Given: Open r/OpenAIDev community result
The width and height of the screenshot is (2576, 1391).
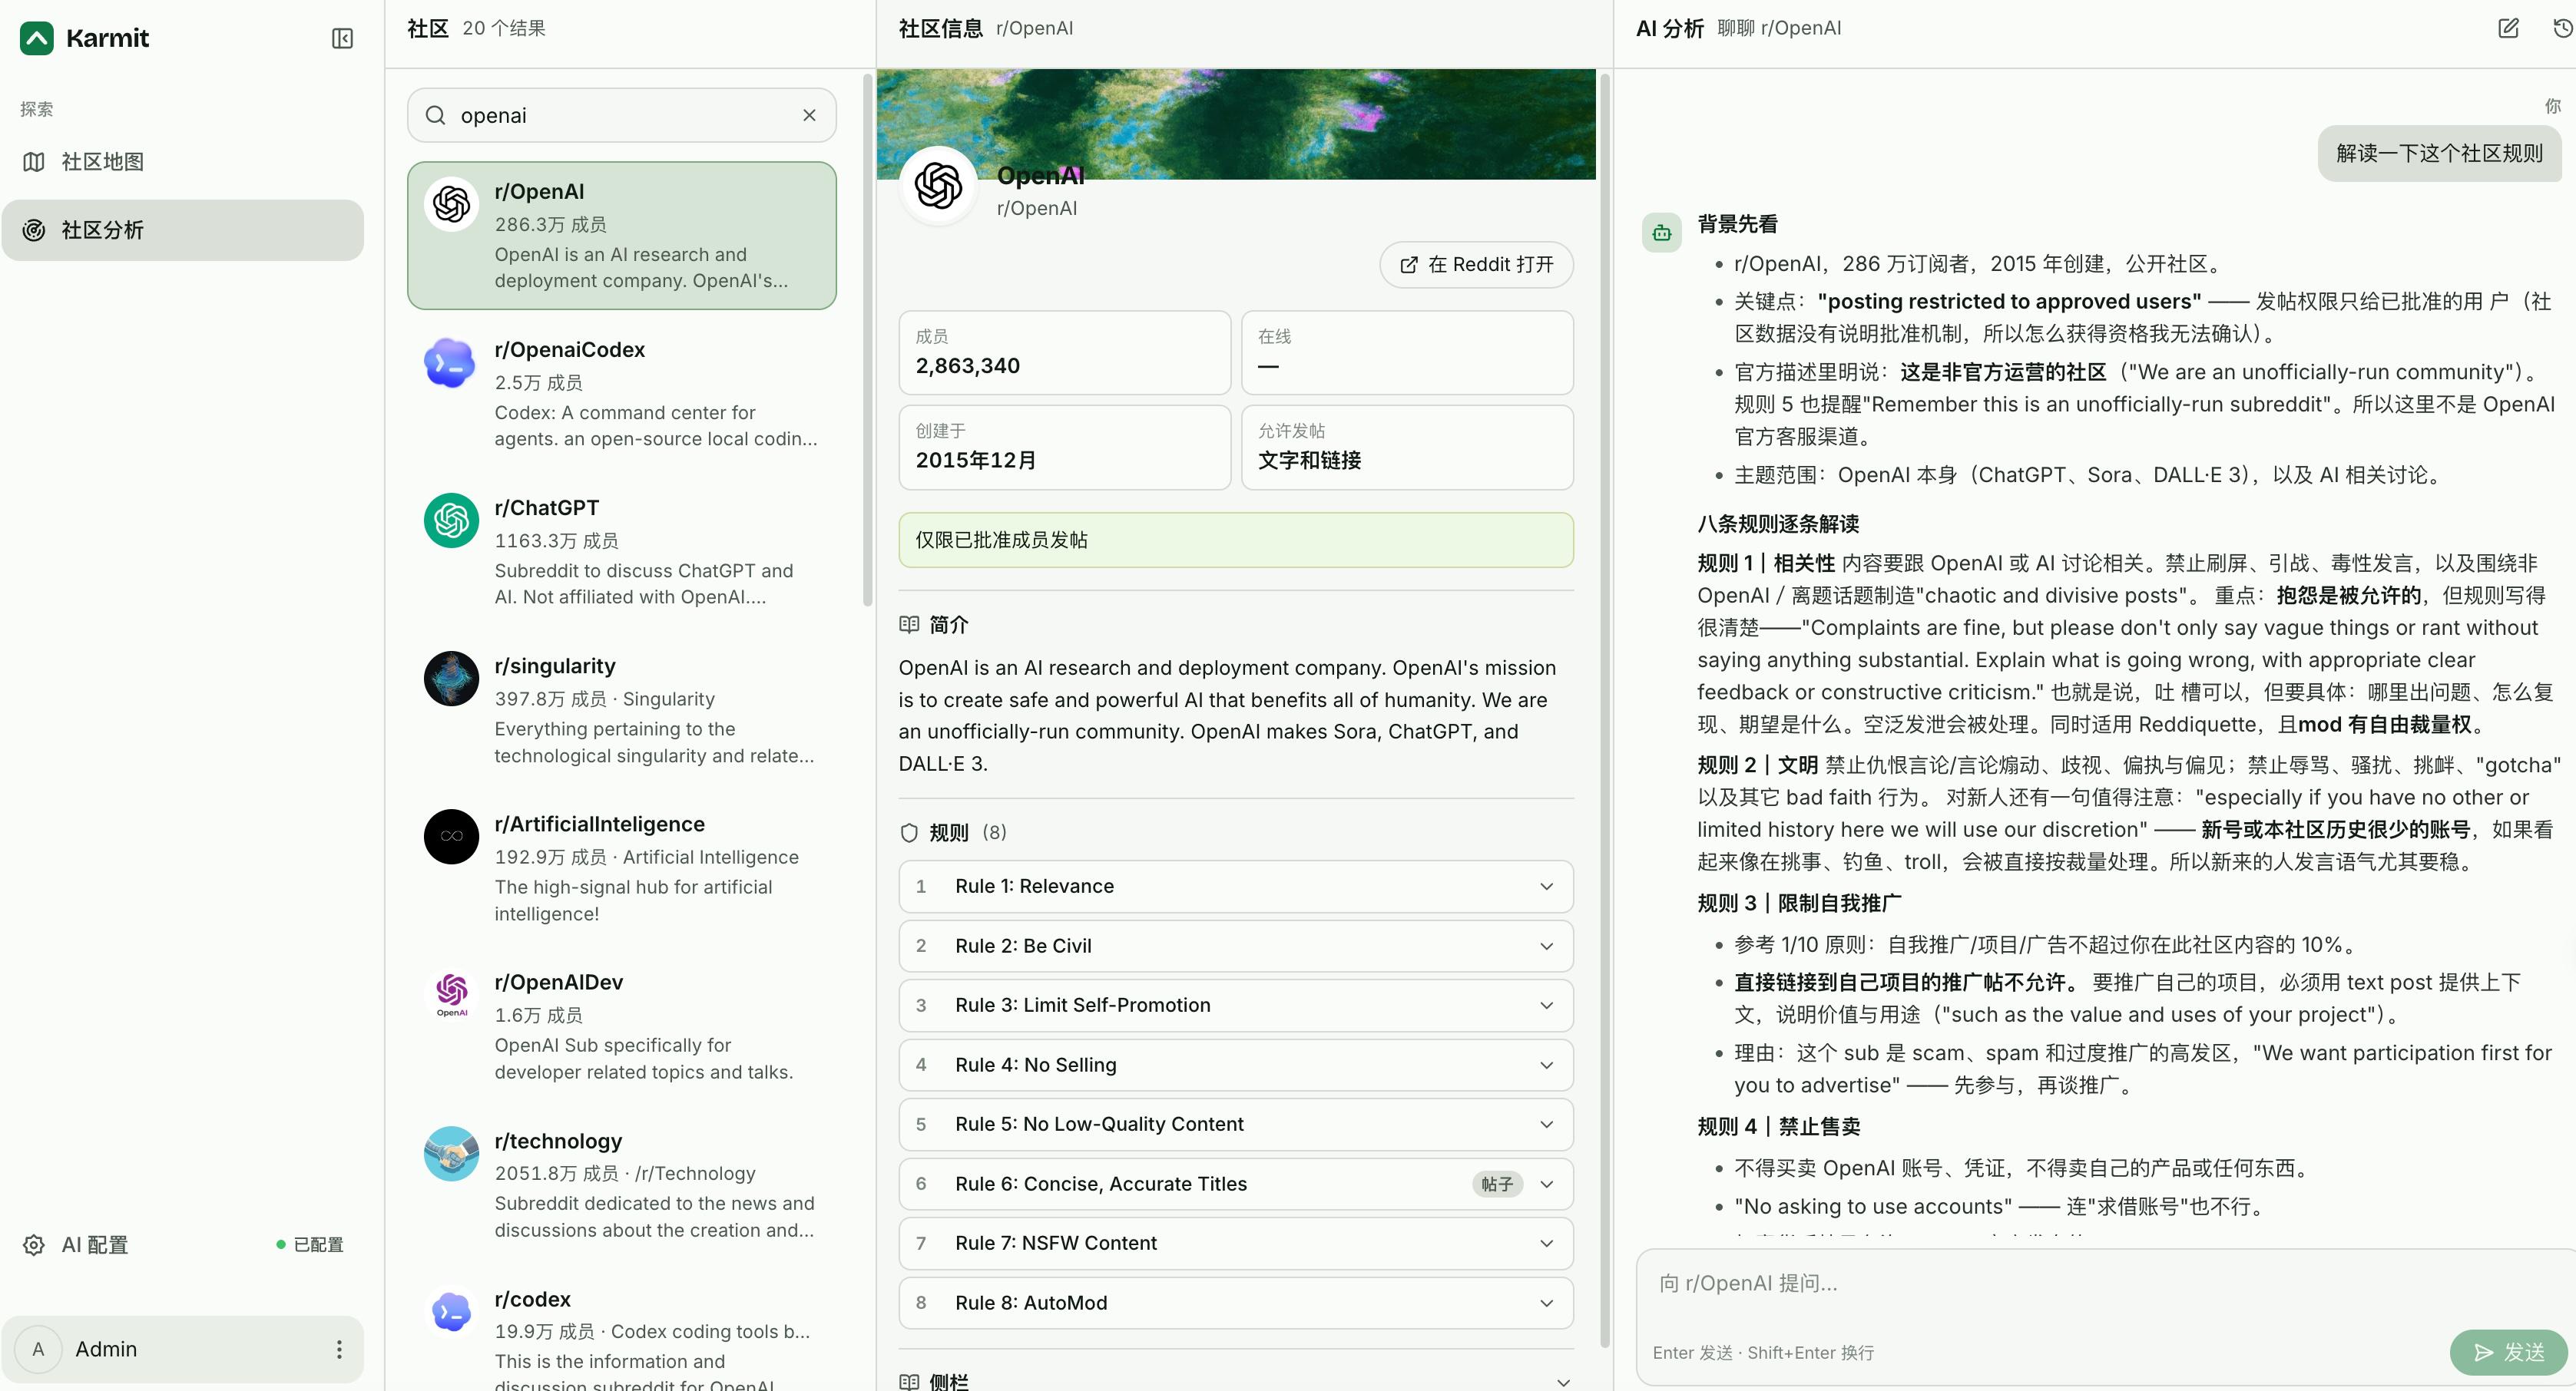Looking at the screenshot, I should [621, 1026].
